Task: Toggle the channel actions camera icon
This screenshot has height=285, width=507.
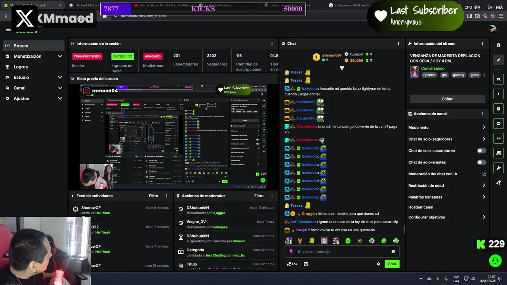Action: (x=498, y=153)
